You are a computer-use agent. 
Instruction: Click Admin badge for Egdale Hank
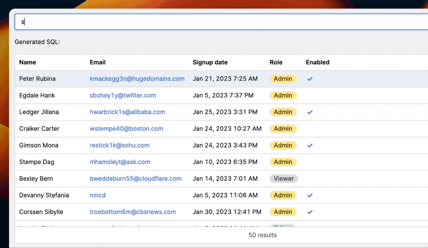283,96
